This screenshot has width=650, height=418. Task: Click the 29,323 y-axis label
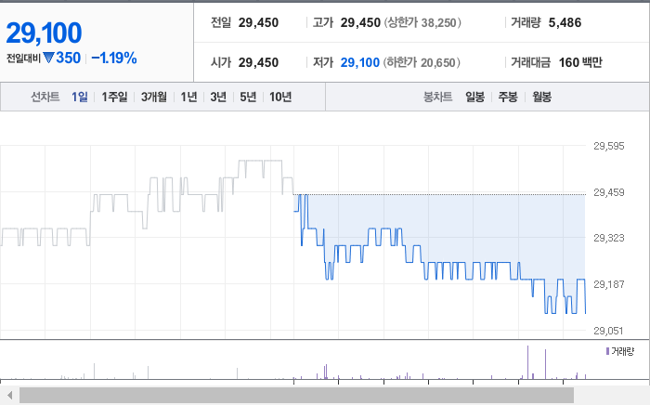608,238
